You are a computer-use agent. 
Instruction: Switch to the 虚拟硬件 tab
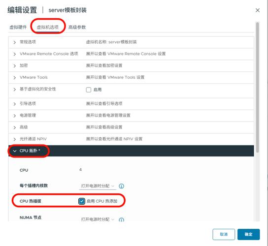tap(18, 27)
